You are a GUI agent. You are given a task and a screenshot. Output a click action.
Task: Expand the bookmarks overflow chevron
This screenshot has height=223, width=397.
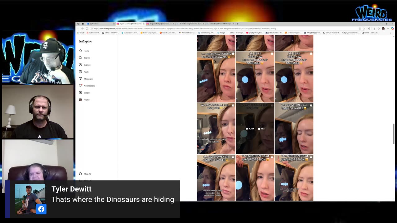point(390,33)
